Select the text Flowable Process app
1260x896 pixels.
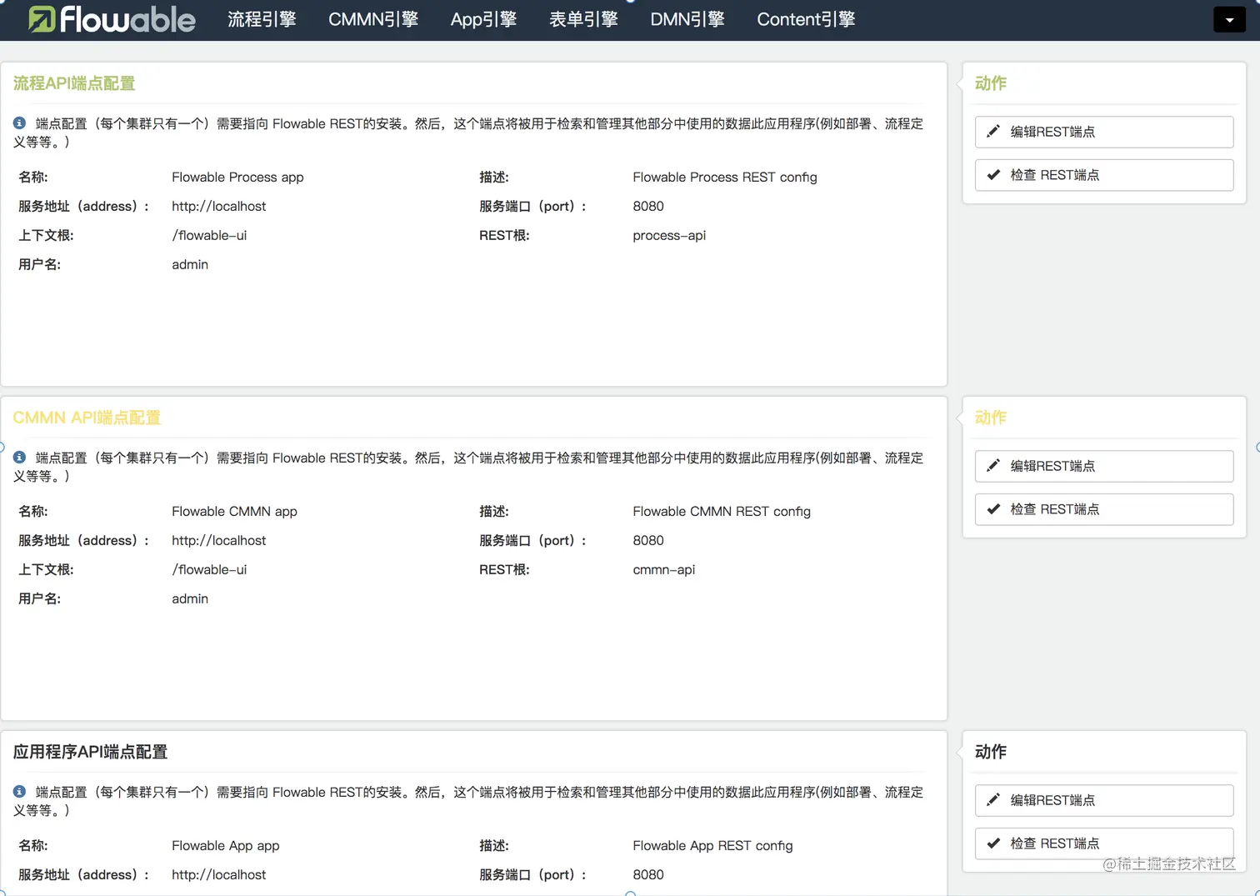[x=237, y=177]
